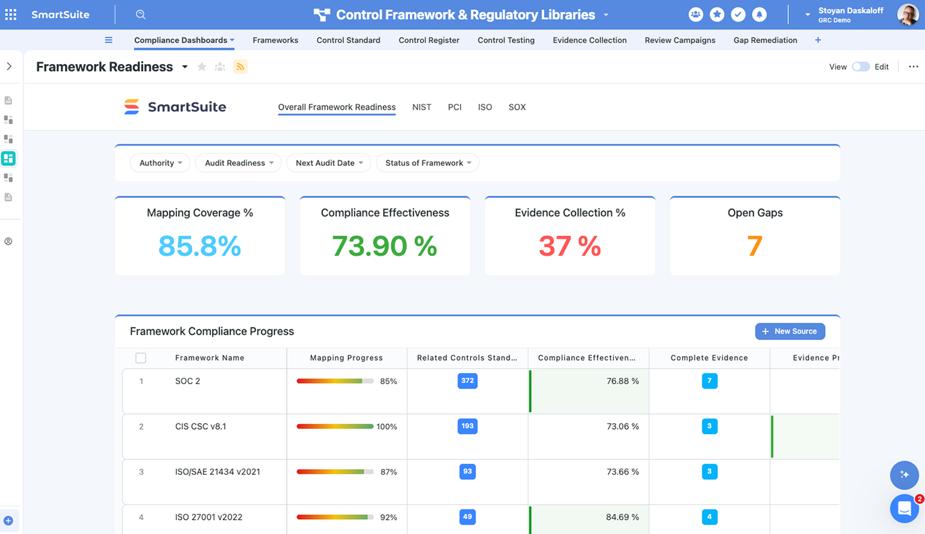The width and height of the screenshot is (925, 534).
Task: Click the 84.69 % compliance cell
Action: pos(589,519)
